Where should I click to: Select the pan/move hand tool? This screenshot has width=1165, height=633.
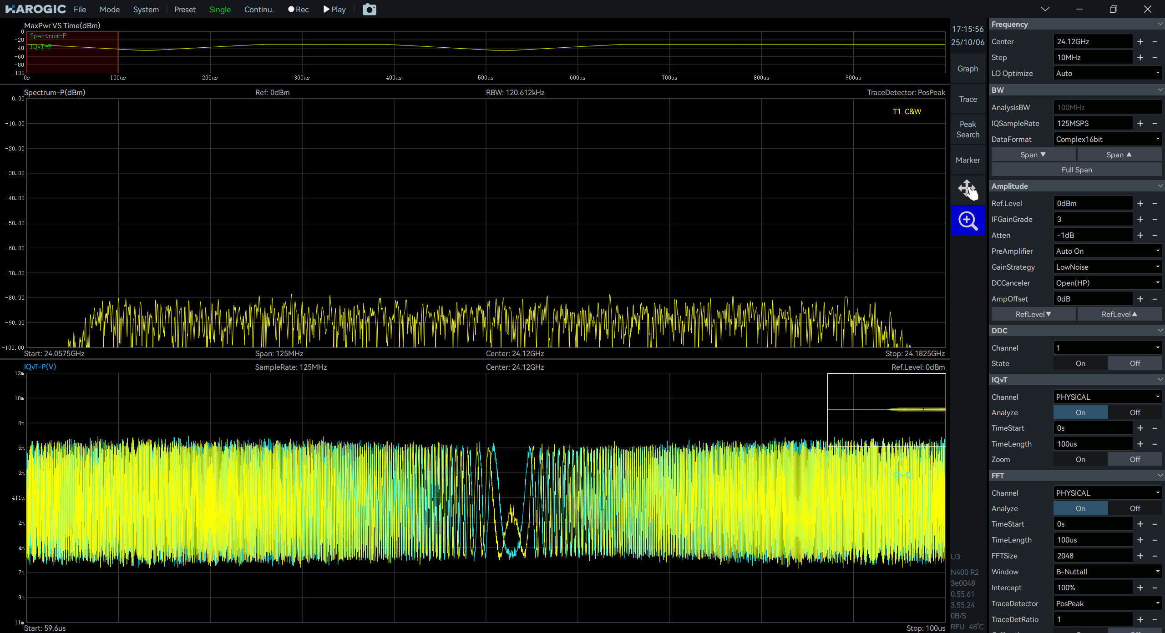pyautogui.click(x=967, y=190)
